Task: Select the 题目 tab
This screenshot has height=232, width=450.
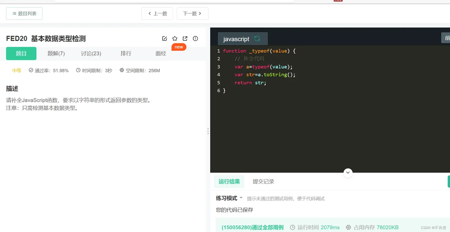Action: click(21, 54)
